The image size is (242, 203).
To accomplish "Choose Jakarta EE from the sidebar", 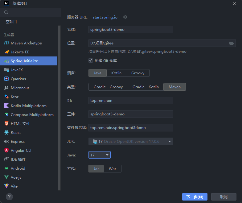I will click(20, 52).
